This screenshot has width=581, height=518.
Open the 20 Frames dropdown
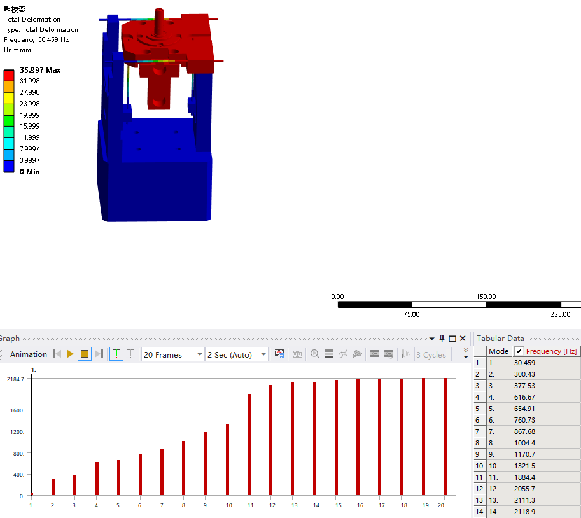172,354
